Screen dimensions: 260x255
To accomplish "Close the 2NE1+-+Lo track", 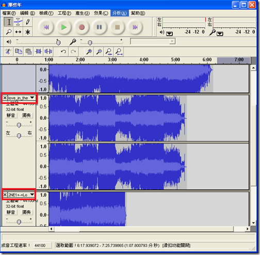I will point(5,195).
